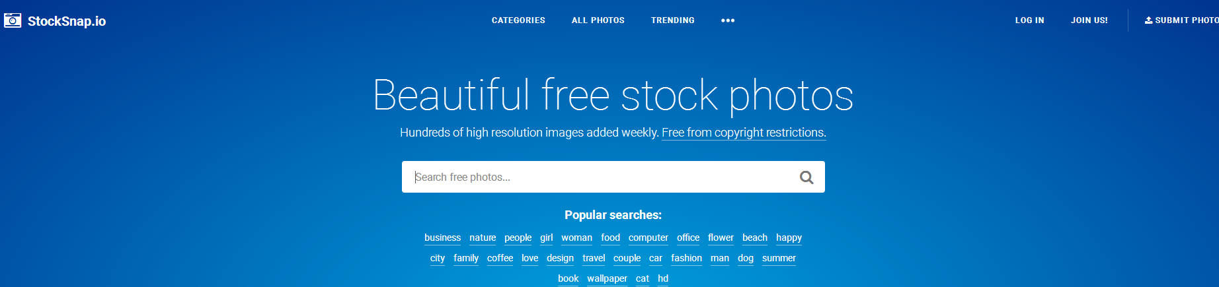
Task: Click the 'city' popular search tag
Action: coord(438,258)
